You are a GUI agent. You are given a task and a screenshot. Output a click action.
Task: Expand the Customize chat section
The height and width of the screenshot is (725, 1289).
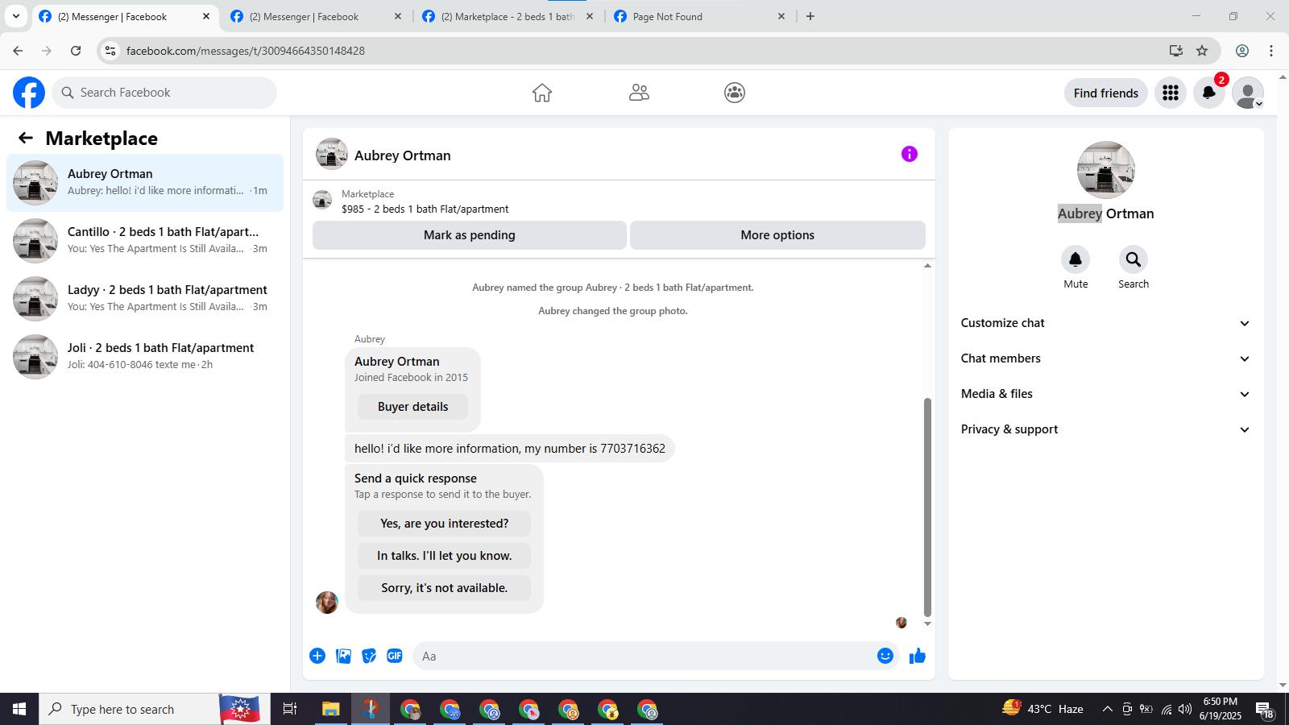pyautogui.click(x=1105, y=323)
